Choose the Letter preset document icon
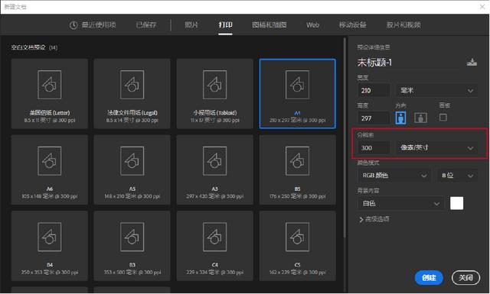Image resolution: width=490 pixels, height=294 pixels. [49, 85]
